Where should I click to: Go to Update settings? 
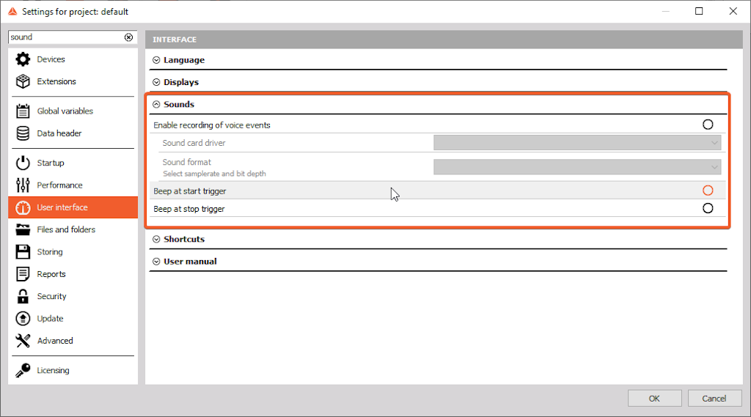tap(73, 318)
